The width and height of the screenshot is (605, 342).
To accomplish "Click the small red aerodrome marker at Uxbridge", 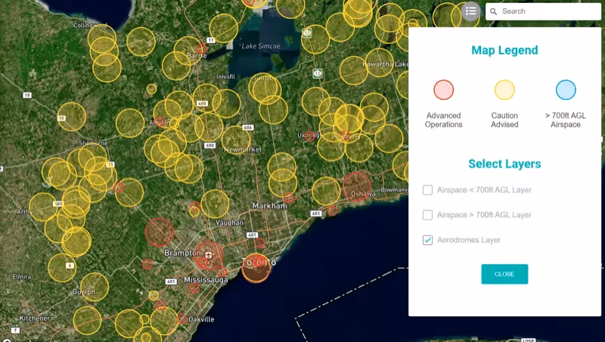I will (x=309, y=137).
